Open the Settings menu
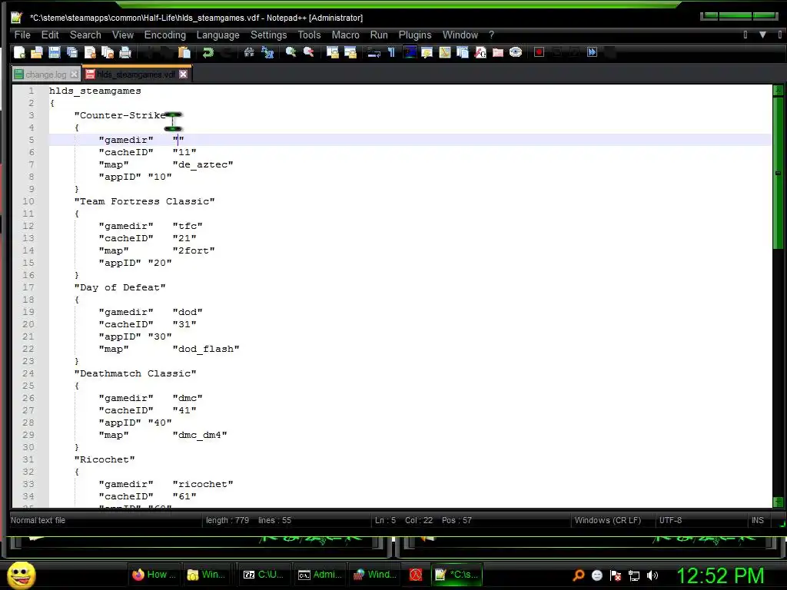This screenshot has height=590, width=787. coord(268,35)
